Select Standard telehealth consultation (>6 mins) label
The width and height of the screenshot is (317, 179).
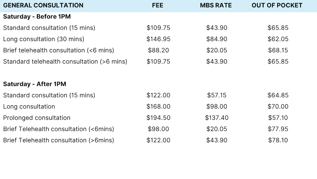pyautogui.click(x=65, y=62)
